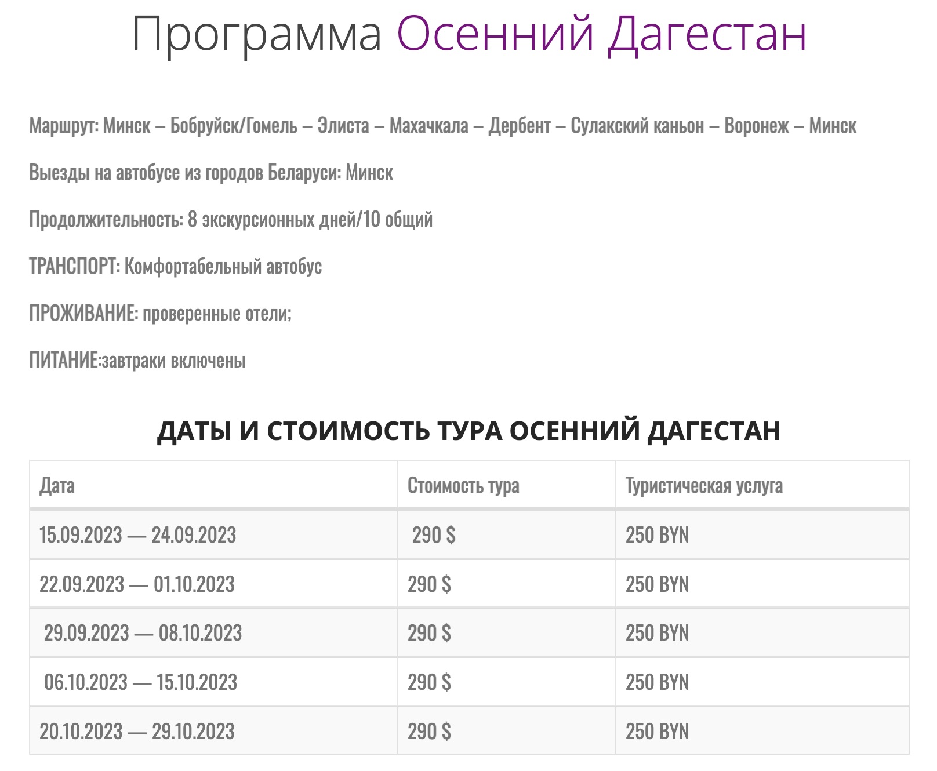Select the 06.10.2023 — 15.10.2023 date cell
Image resolution: width=937 pixels, height=771 pixels.
140,682
